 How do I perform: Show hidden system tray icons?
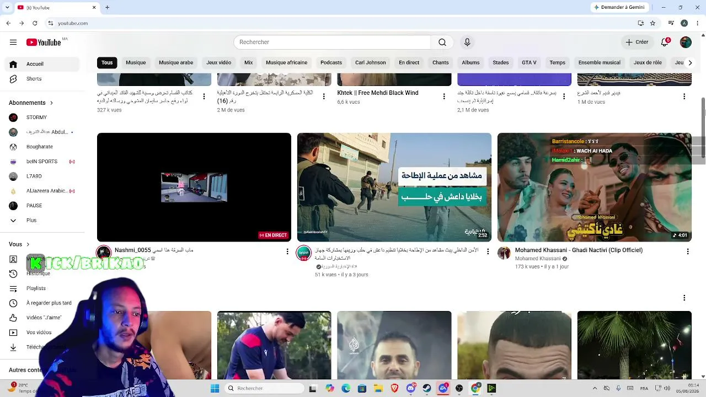(x=595, y=388)
